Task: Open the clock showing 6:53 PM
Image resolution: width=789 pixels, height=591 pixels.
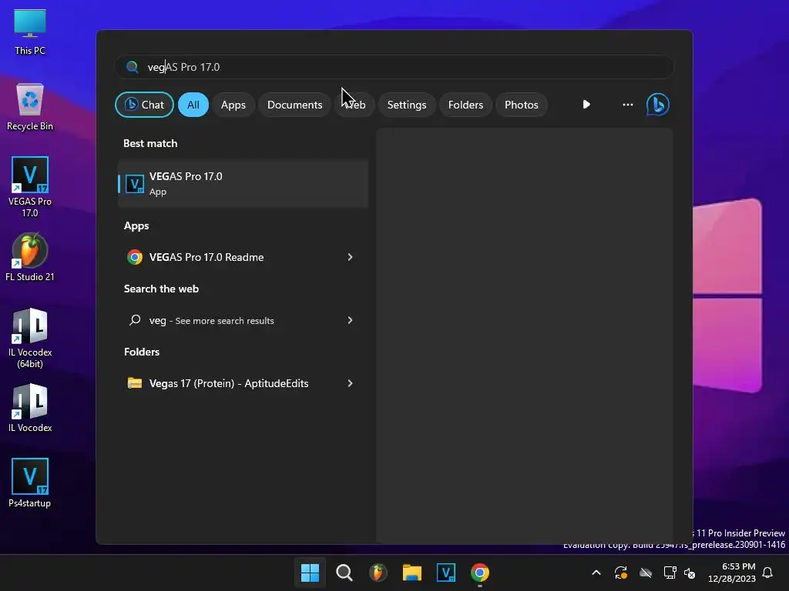Action: (x=732, y=573)
